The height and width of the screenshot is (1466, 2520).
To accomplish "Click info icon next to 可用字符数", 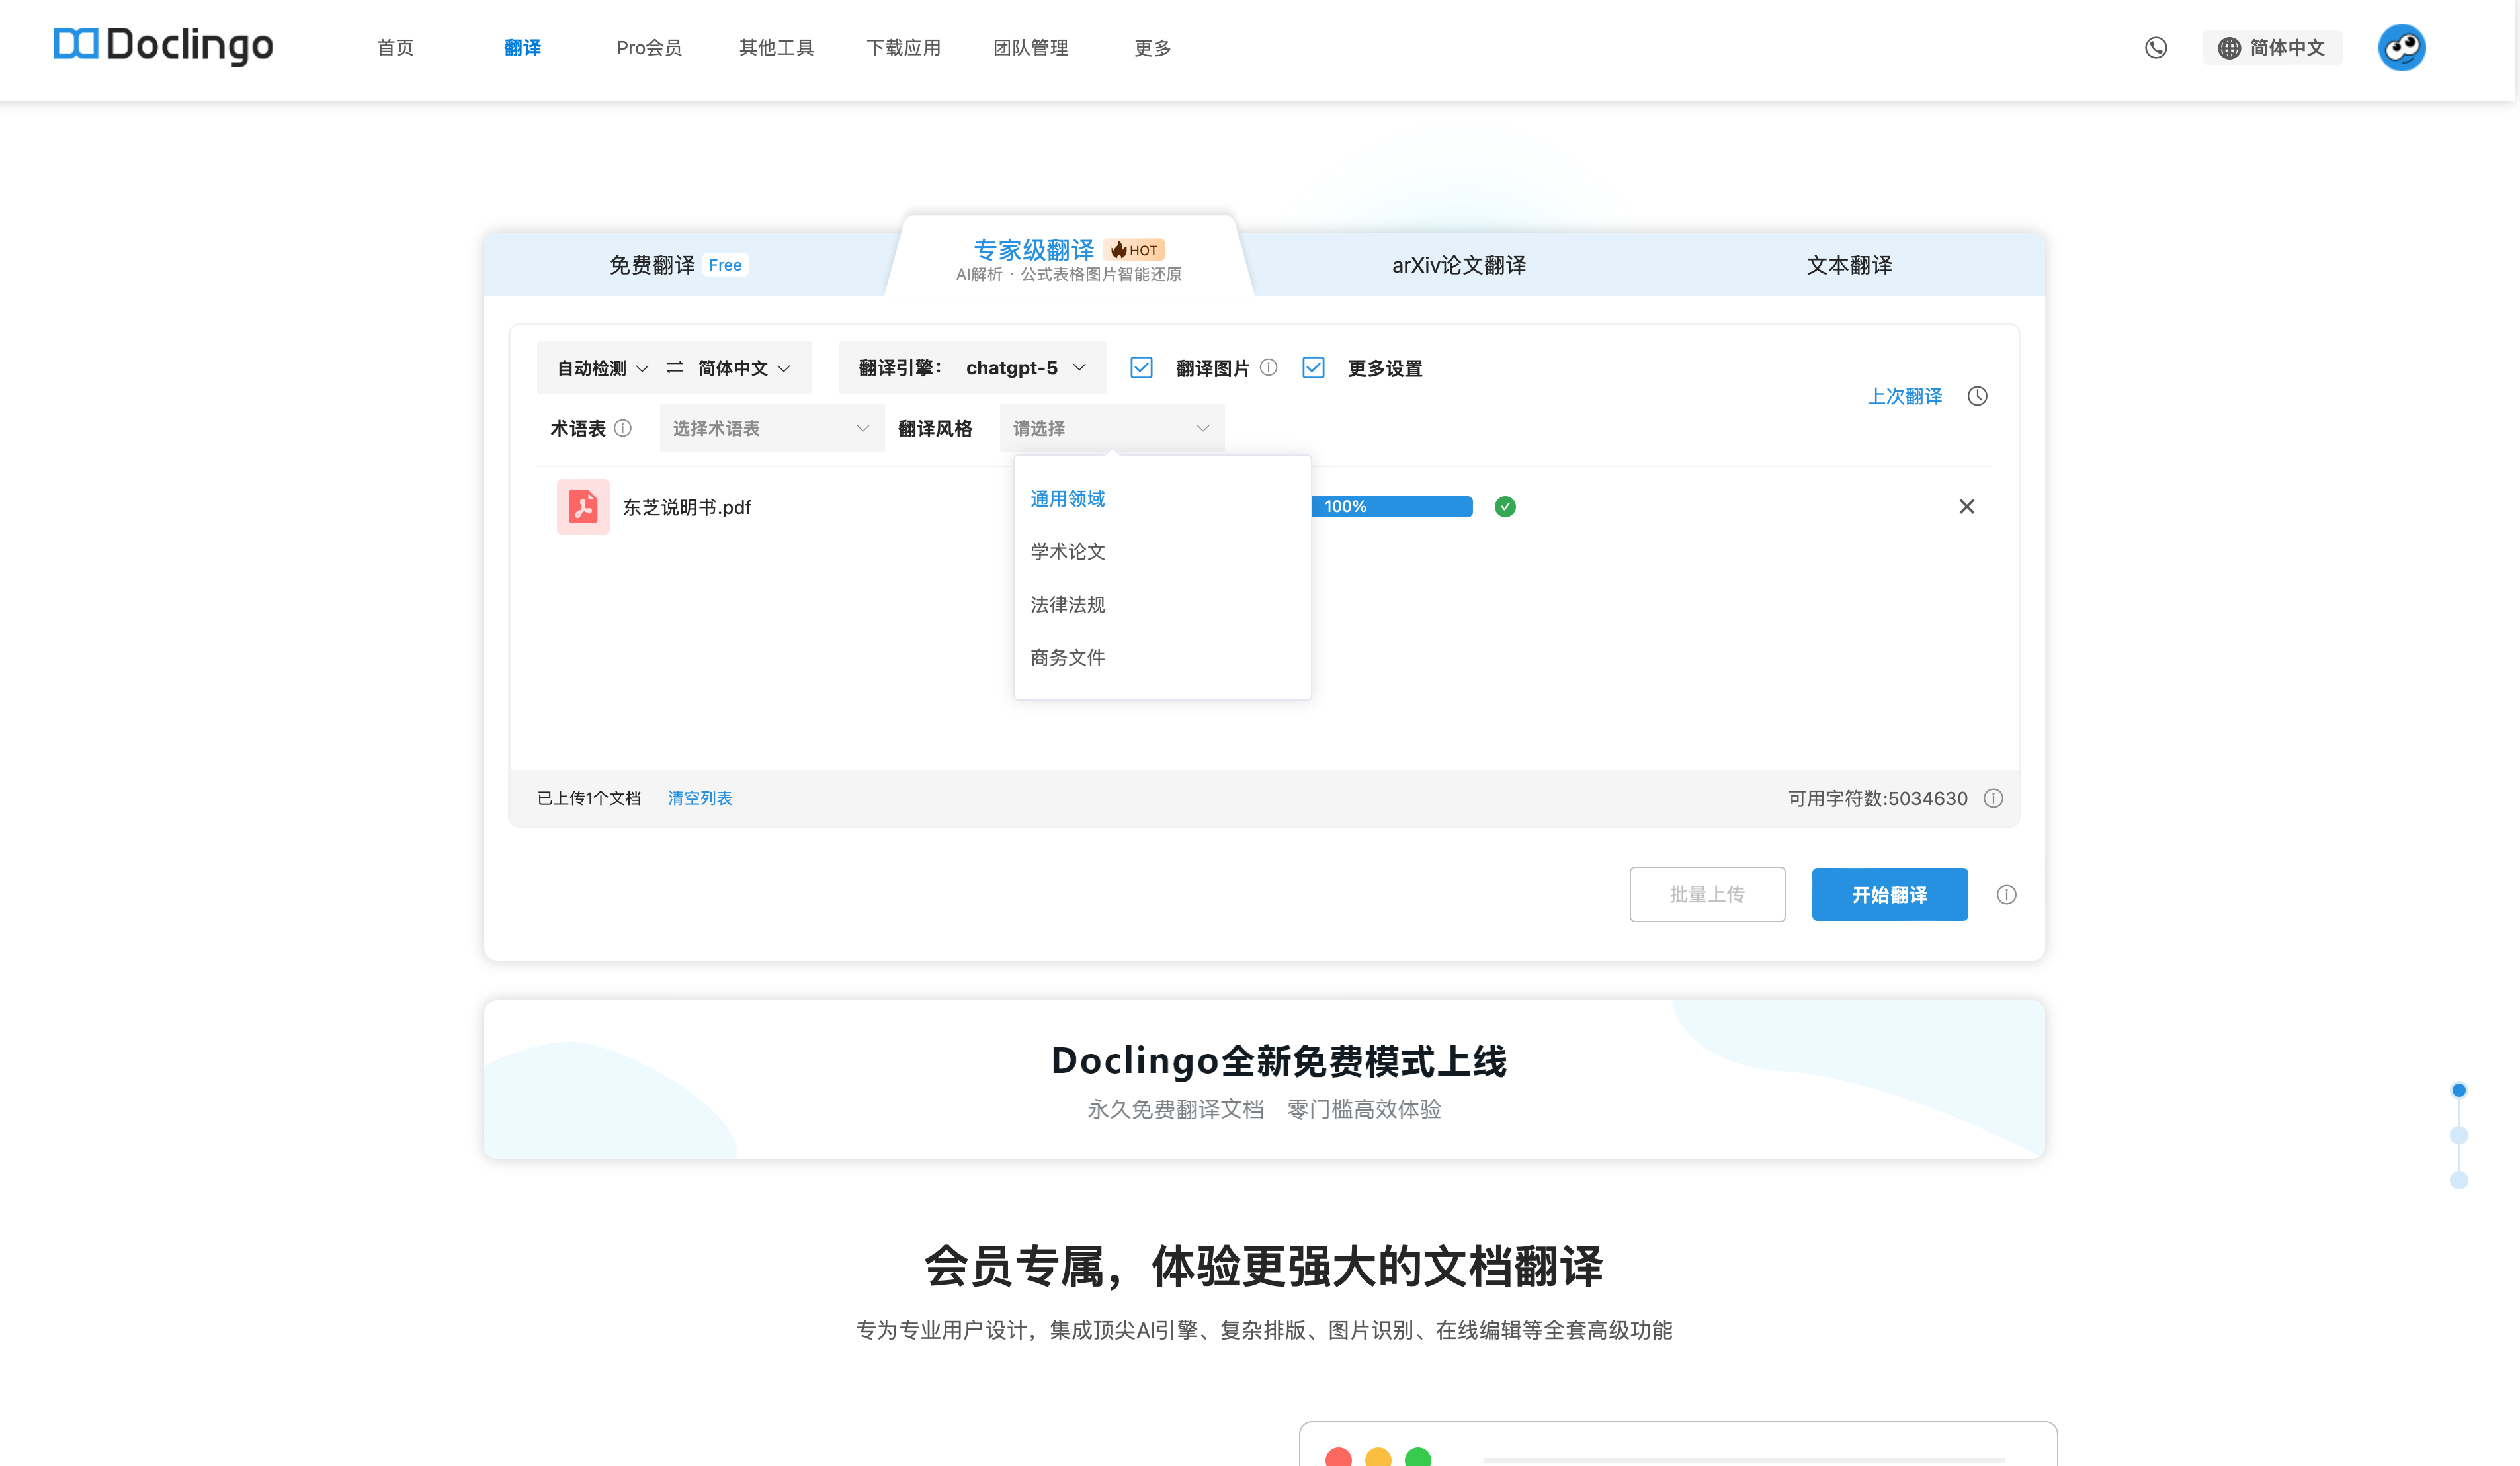I will 1993,798.
